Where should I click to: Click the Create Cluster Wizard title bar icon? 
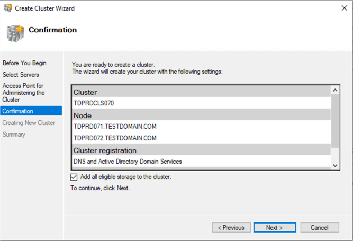click(x=7, y=8)
